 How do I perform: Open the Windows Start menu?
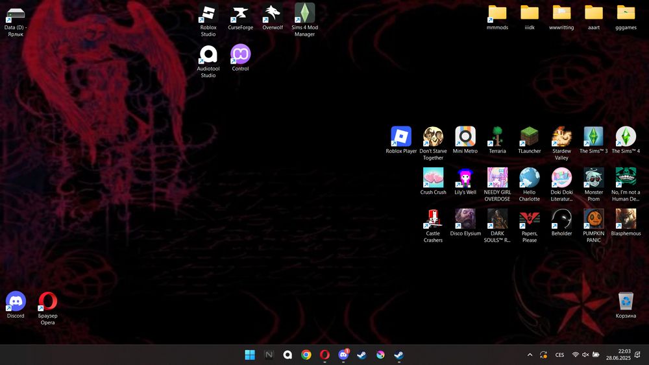[250, 355]
